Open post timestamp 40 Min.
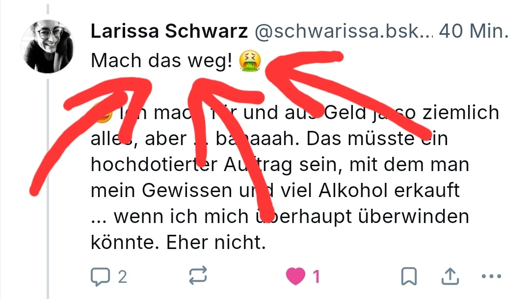Viewport: 530px width, 299px height. click(x=474, y=31)
